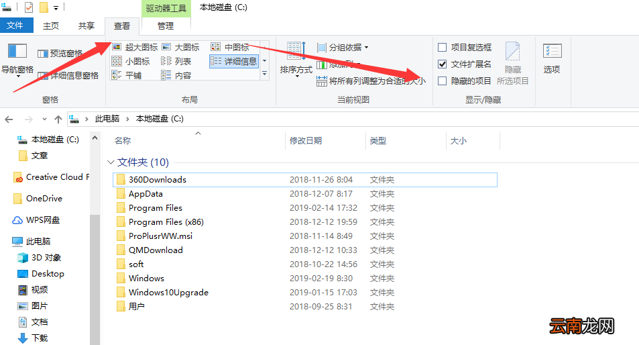This screenshot has height=345, width=639.
Task: Select List (列表) layout
Action: point(176,61)
